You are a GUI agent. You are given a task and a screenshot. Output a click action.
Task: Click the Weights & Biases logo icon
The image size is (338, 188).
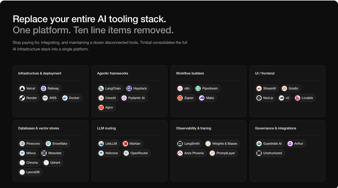click(208, 144)
